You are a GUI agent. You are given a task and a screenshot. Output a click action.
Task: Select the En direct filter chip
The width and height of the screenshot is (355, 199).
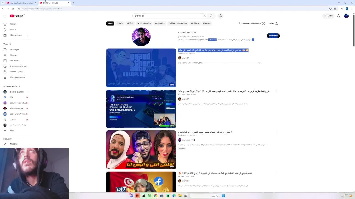(x=195, y=23)
